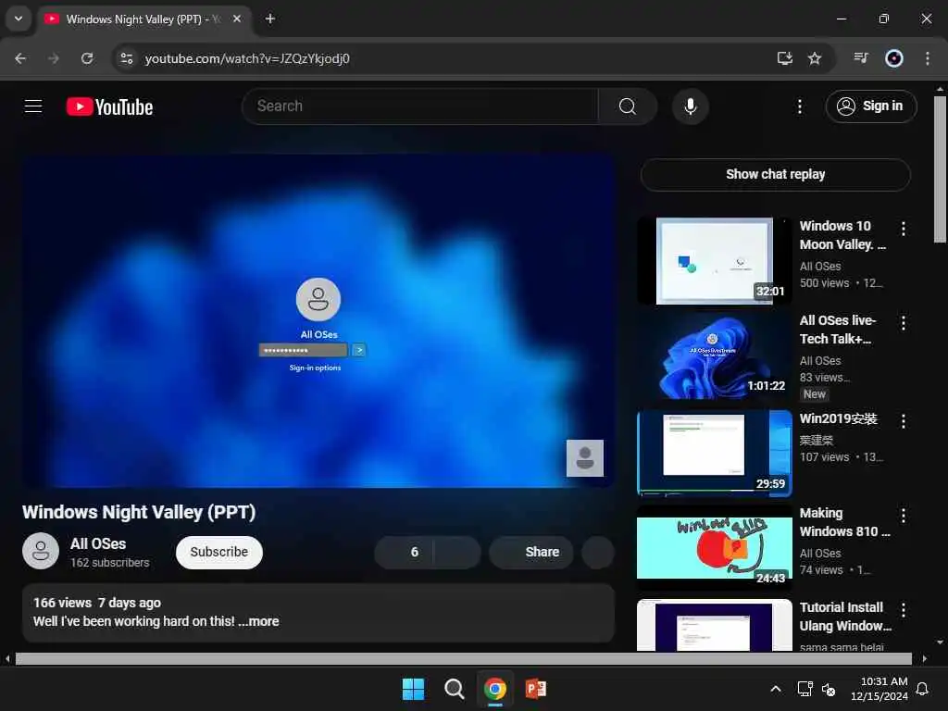Open Chrome profile avatar
The image size is (948, 711).
tap(894, 58)
